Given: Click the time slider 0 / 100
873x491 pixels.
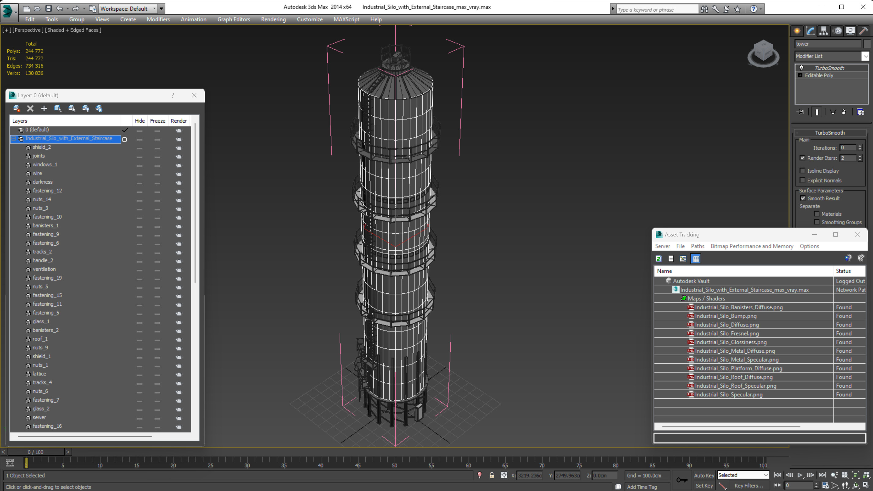Looking at the screenshot, I should (x=35, y=452).
